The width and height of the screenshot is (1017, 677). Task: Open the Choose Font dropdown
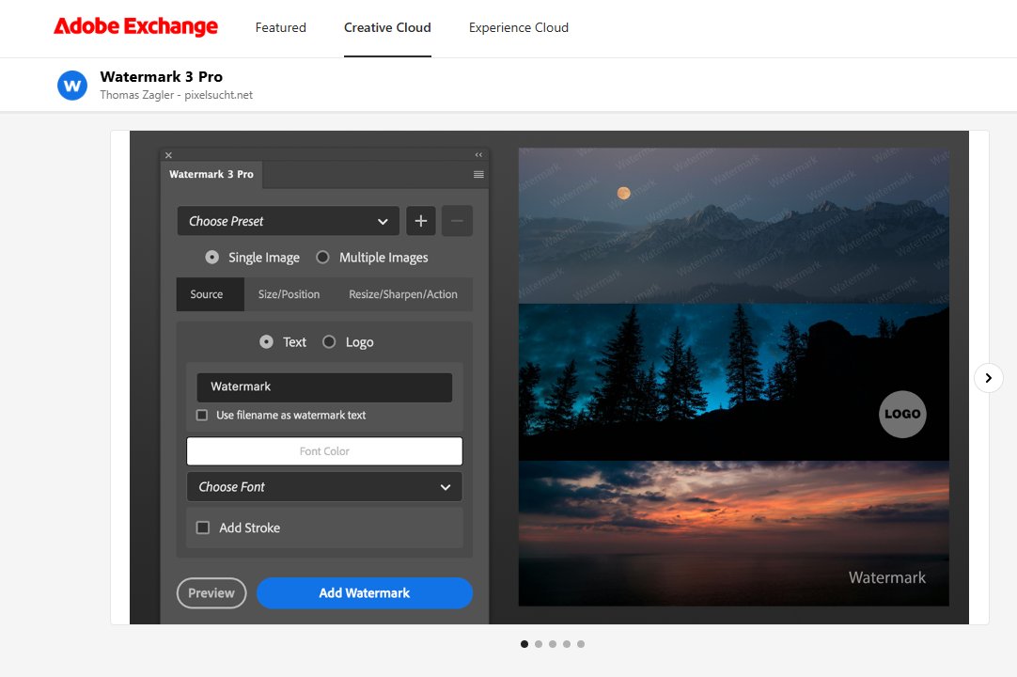324,487
